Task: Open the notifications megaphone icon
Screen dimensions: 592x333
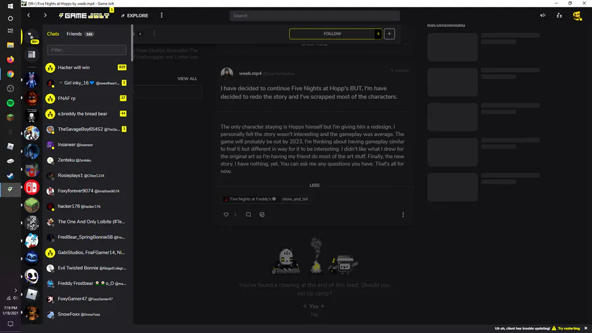Action: click(x=543, y=16)
